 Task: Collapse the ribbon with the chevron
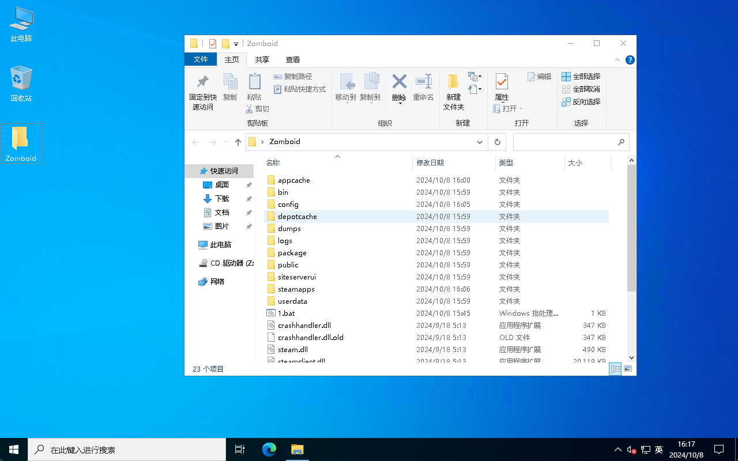618,60
